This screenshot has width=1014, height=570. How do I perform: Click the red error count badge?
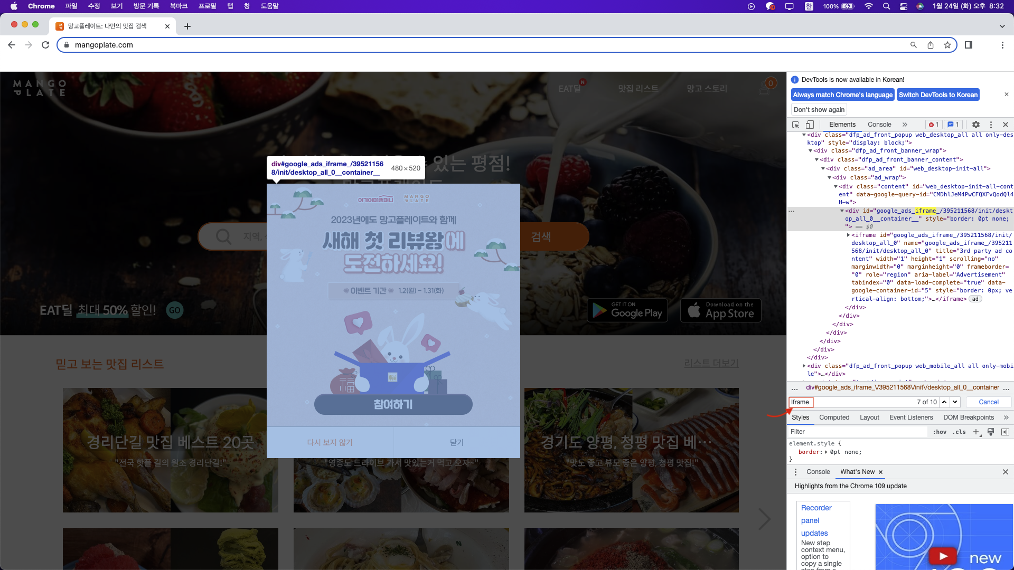[x=934, y=125]
